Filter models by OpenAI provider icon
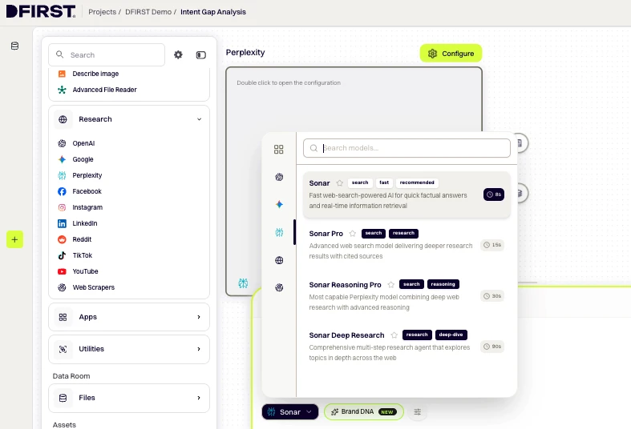This screenshot has width=631, height=429. point(279,177)
